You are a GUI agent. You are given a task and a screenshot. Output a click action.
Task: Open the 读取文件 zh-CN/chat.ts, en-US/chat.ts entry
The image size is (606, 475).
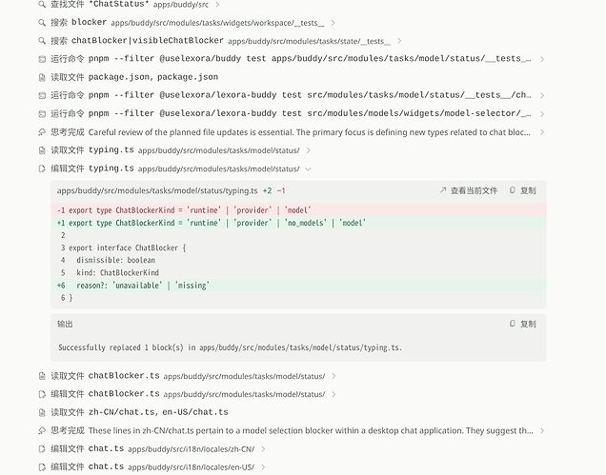click(x=133, y=412)
